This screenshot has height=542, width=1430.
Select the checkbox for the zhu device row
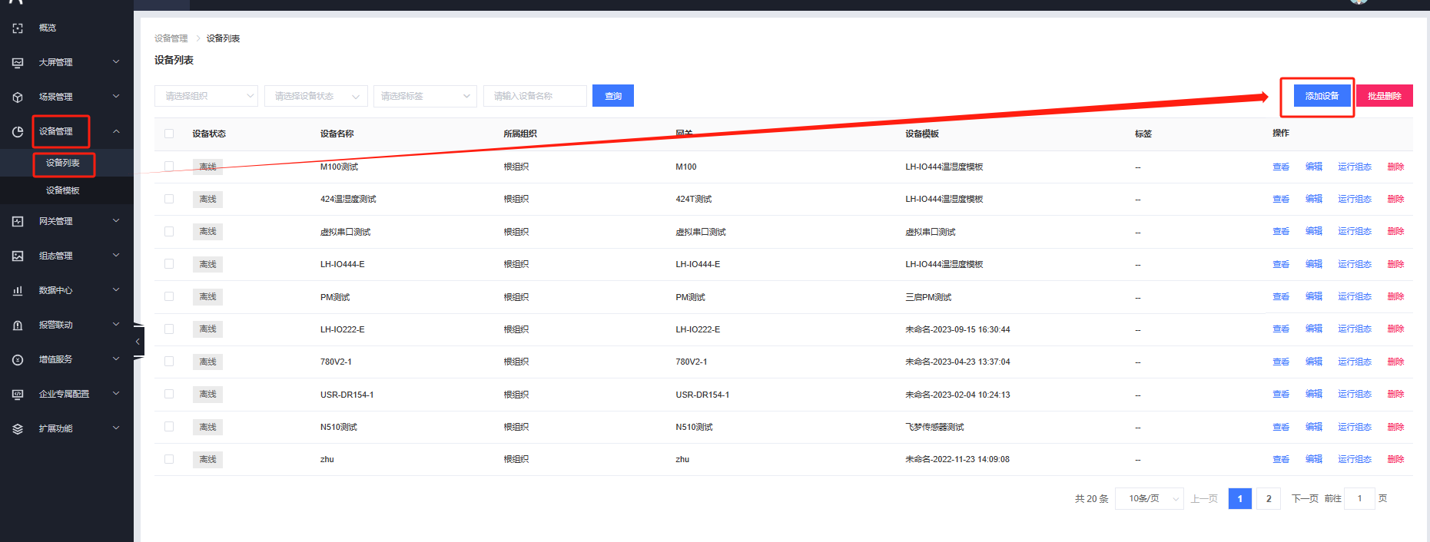coord(169,459)
